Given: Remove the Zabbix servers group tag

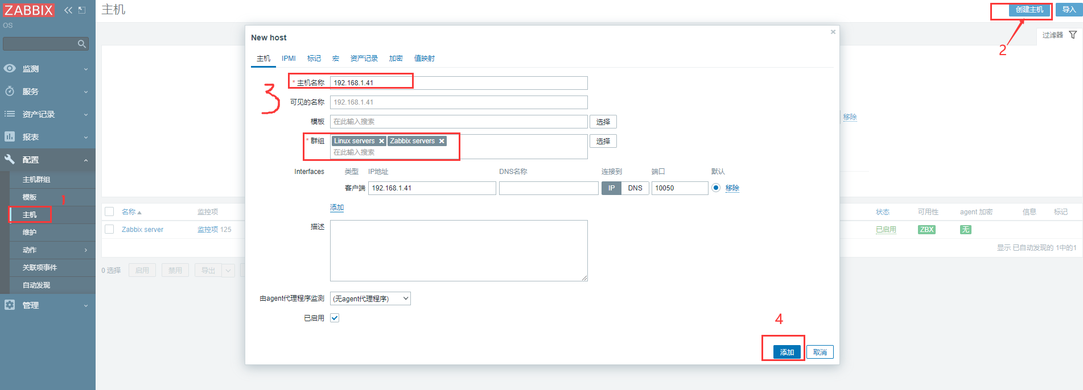Looking at the screenshot, I should click(x=442, y=141).
